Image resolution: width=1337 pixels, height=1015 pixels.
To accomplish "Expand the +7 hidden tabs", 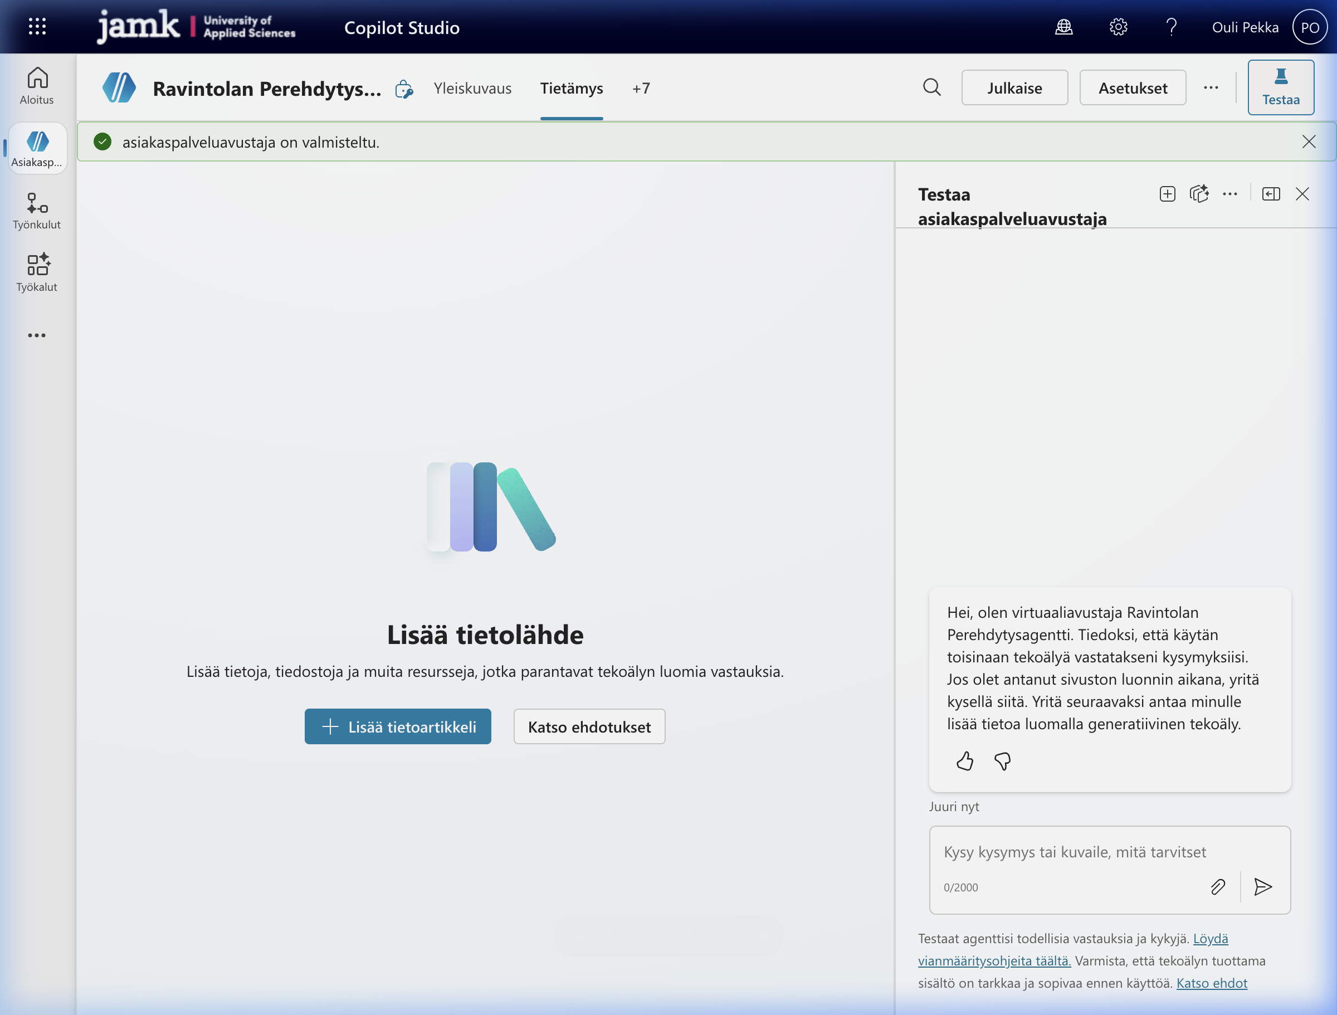I will [x=641, y=88].
